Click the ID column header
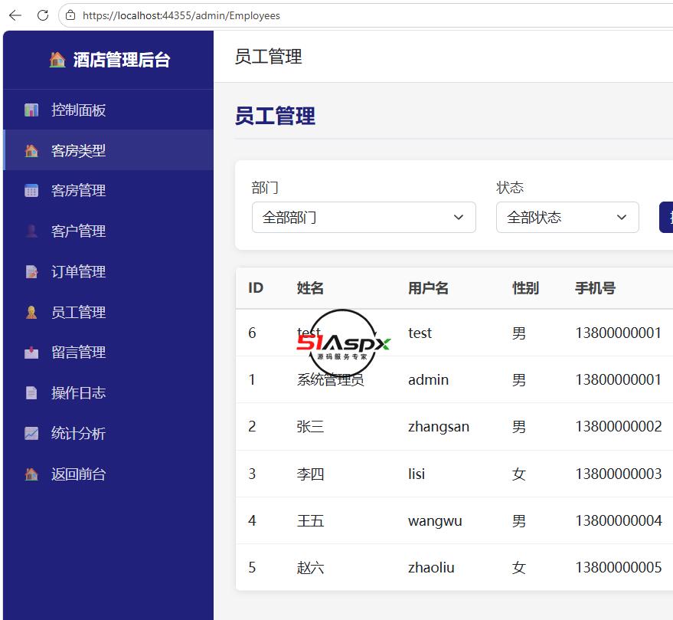The image size is (673, 620). 256,288
